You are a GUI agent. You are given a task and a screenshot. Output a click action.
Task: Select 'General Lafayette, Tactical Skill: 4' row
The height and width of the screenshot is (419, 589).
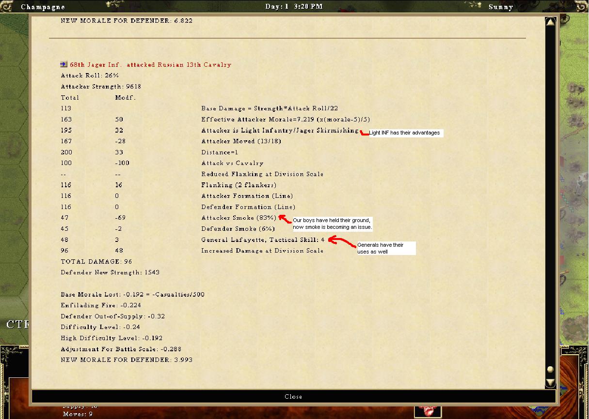263,239
